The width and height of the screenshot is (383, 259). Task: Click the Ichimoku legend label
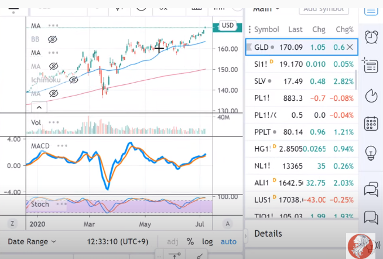click(x=46, y=80)
